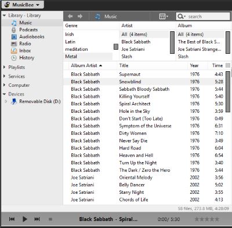
Task: Select the Metal genre
Action: click(x=88, y=57)
